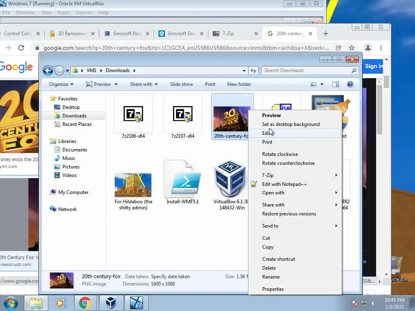Image resolution: width=415 pixels, height=311 pixels.
Task: Click the Preview toolbar button
Action: (x=98, y=84)
